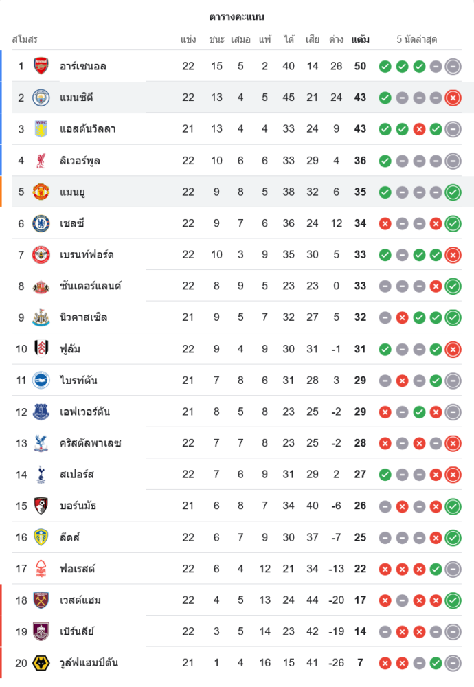The image size is (474, 687).
Task: Open the ฟูลัม team link
Action: coord(70,349)
